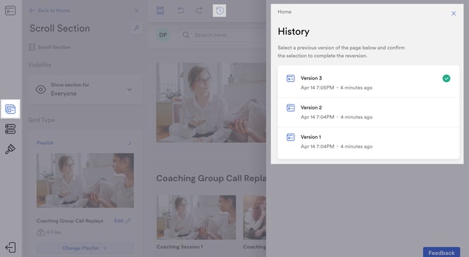The height and width of the screenshot is (257, 469).
Task: Click the Change Playlist button
Action: tap(85, 248)
